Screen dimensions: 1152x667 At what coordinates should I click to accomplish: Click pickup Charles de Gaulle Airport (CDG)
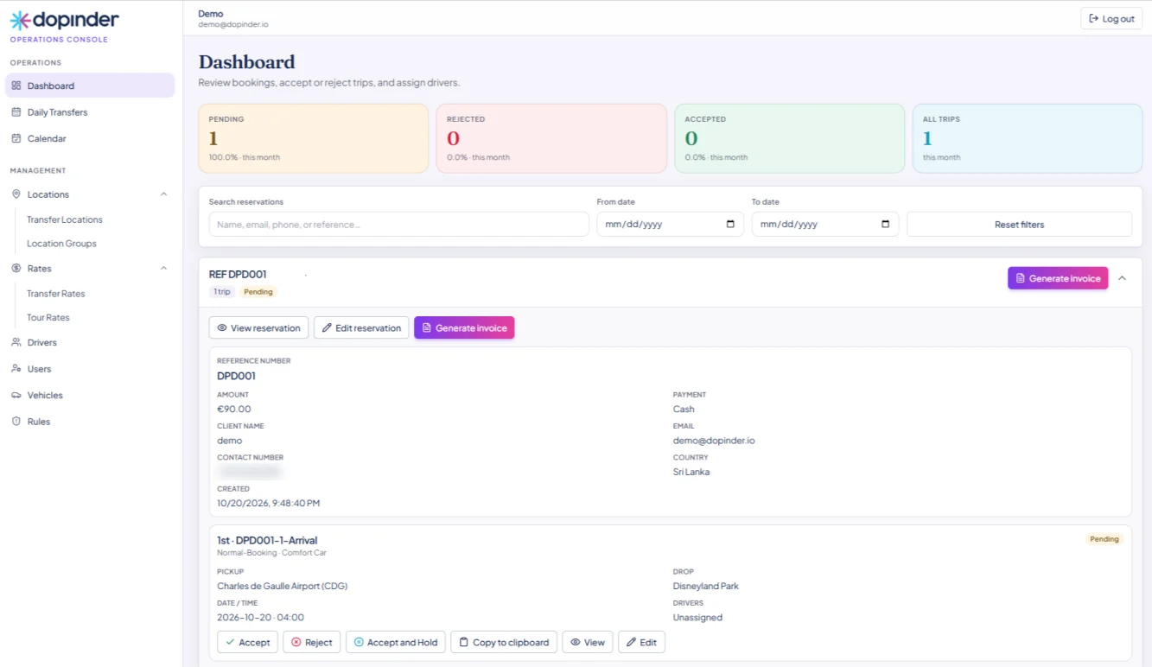tap(283, 587)
